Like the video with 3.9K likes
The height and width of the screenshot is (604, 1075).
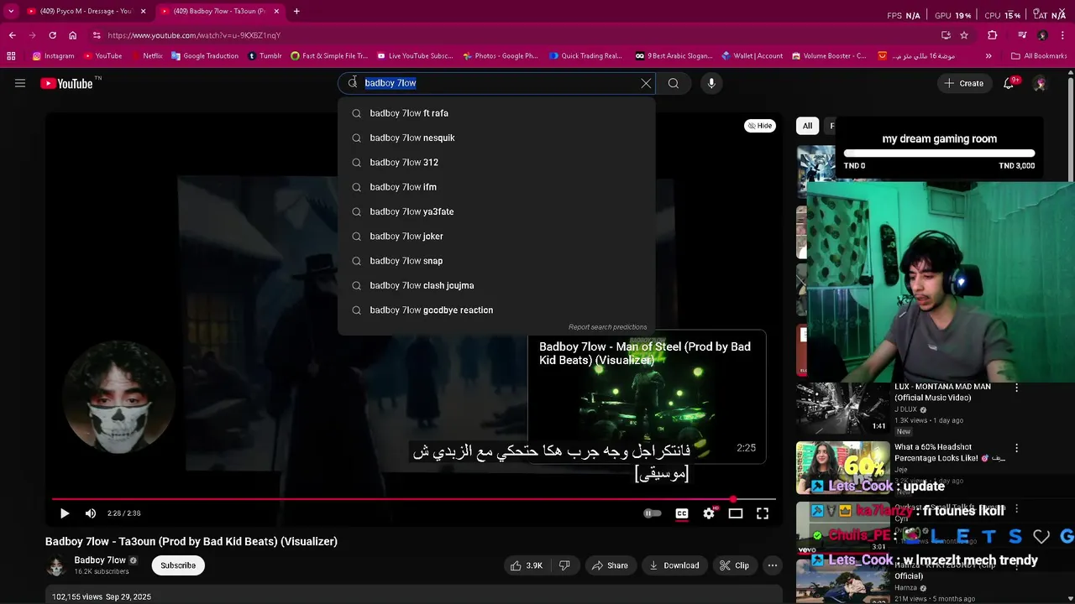527,565
